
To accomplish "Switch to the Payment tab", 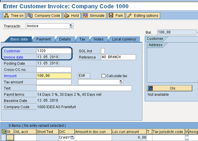I will coord(43,39).
